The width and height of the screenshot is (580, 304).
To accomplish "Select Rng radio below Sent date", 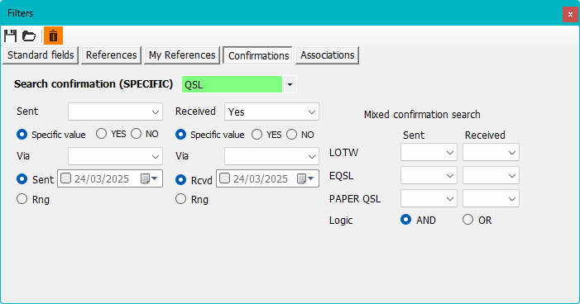I will coord(22,199).
